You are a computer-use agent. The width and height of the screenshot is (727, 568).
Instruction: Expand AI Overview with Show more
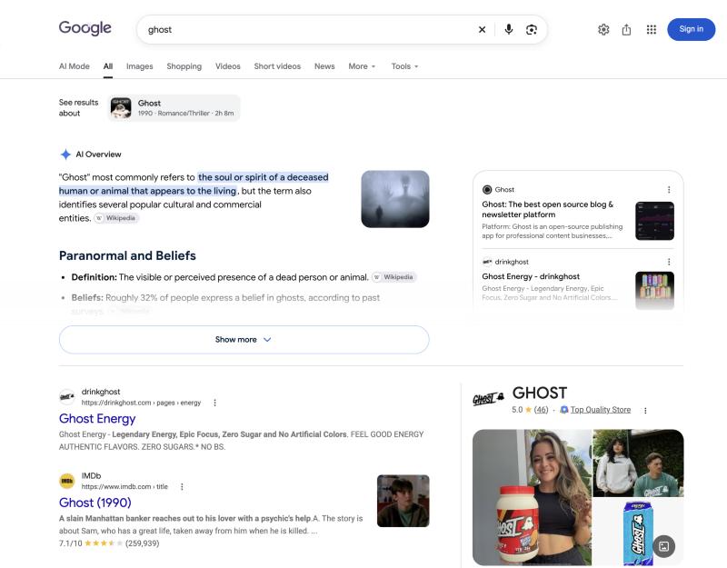click(244, 340)
